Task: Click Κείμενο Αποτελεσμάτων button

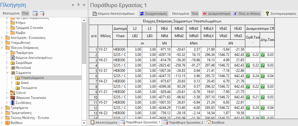Action: [x=114, y=13]
